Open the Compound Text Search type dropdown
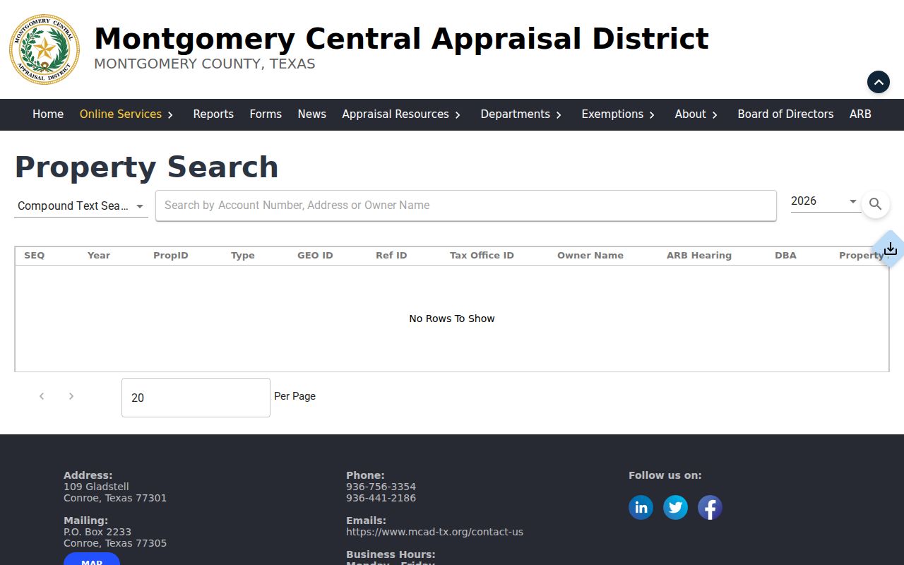Viewport: 904px width, 565px height. point(81,206)
